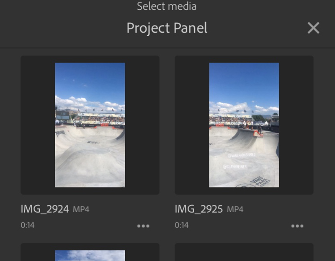Click the MP4 label beside IMG_2925

pos(235,209)
